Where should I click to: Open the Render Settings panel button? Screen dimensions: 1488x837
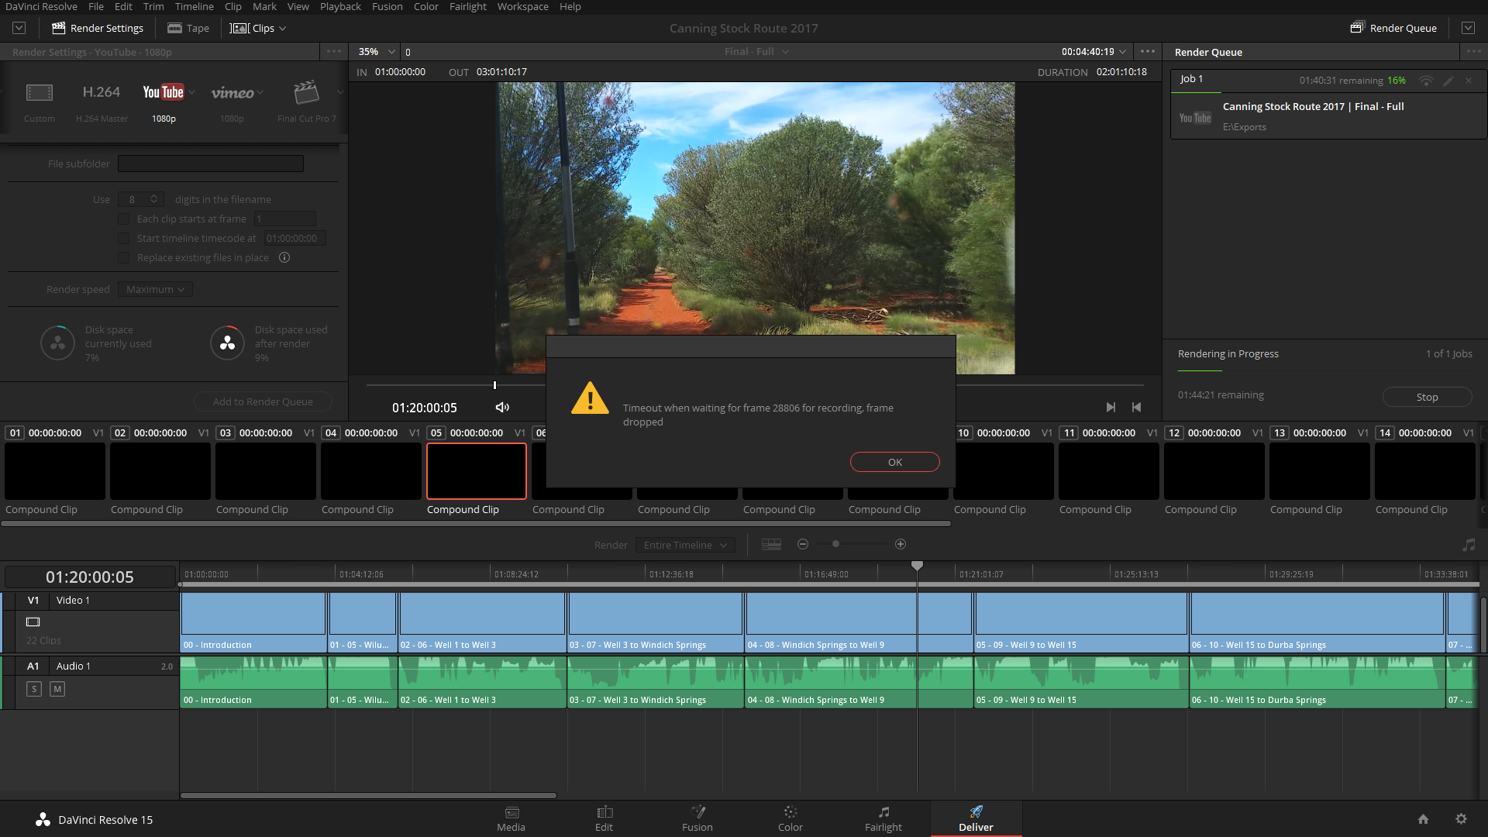[x=98, y=28]
